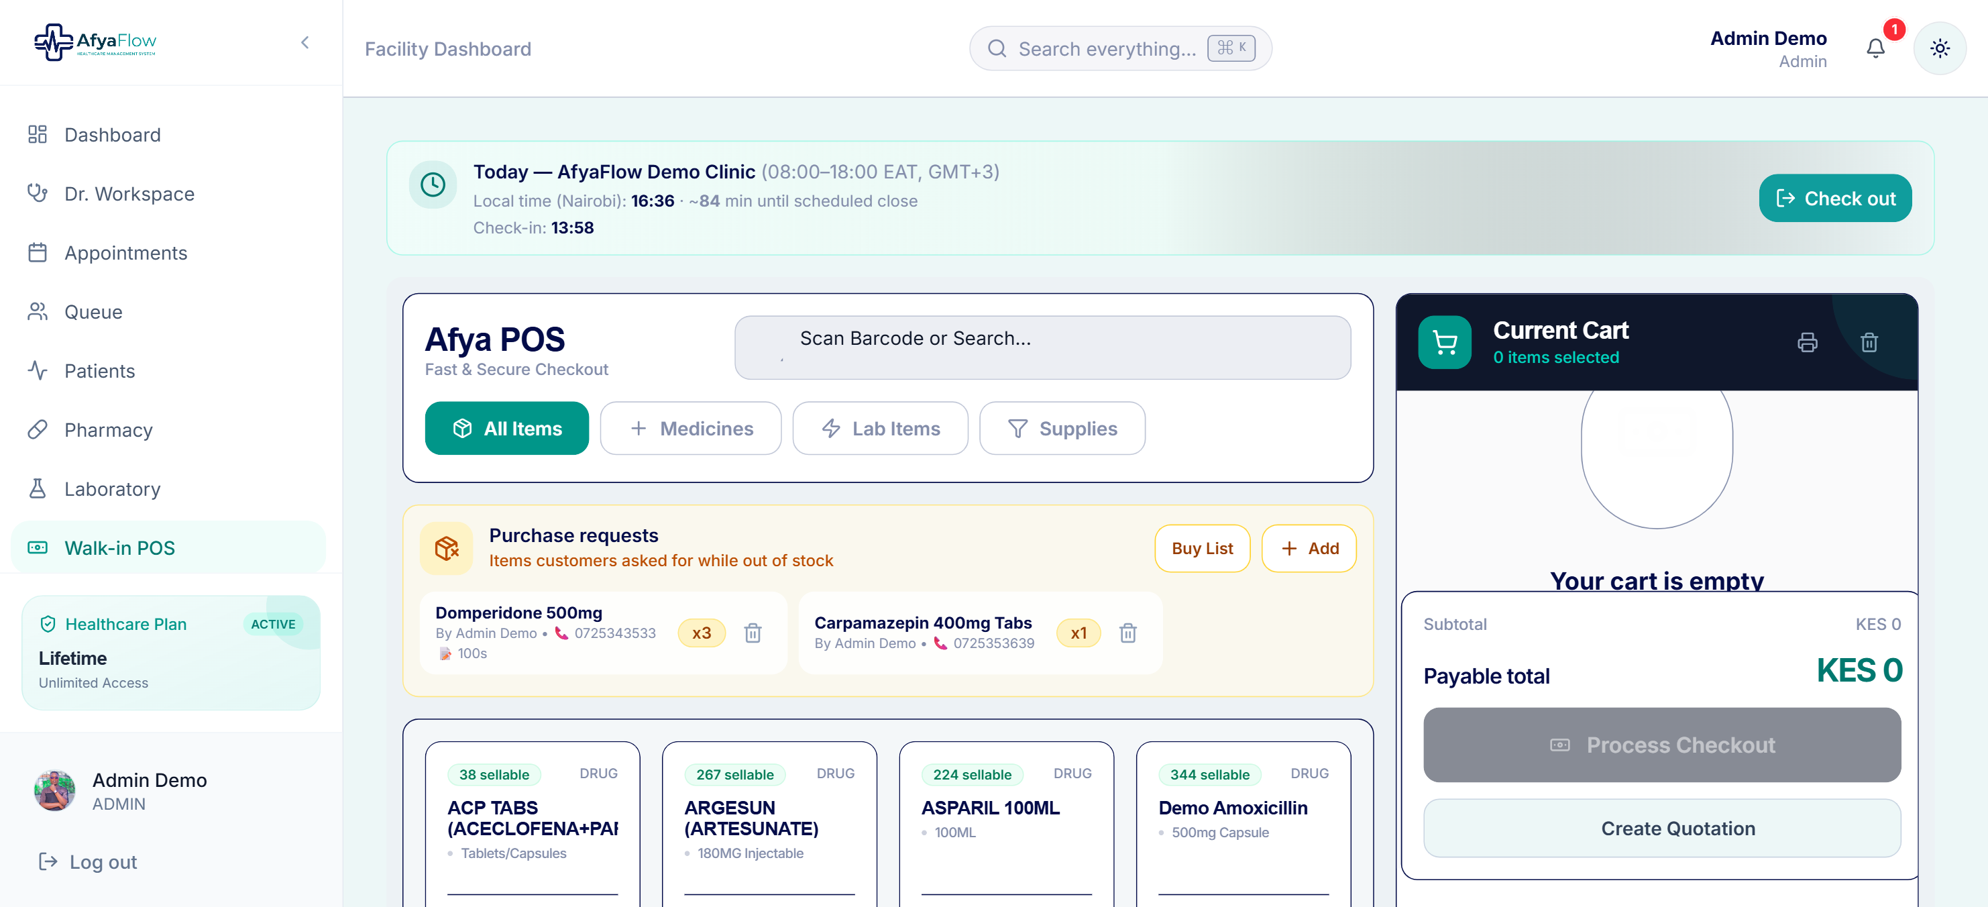
Task: Click the calendar icon beside Appointments
Action: pos(37,252)
